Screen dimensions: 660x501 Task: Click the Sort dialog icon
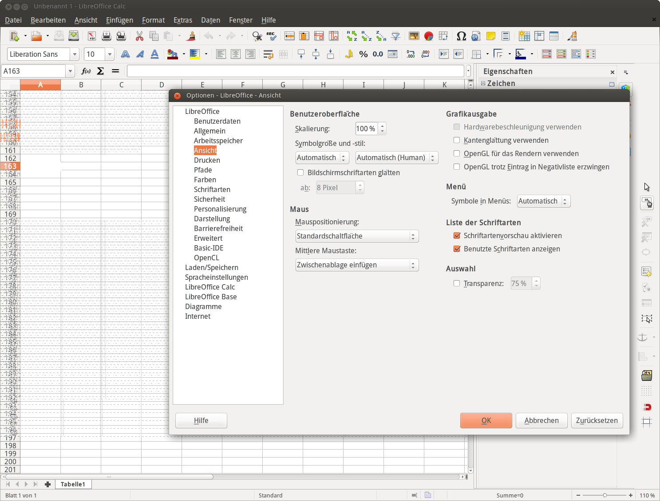coord(352,36)
